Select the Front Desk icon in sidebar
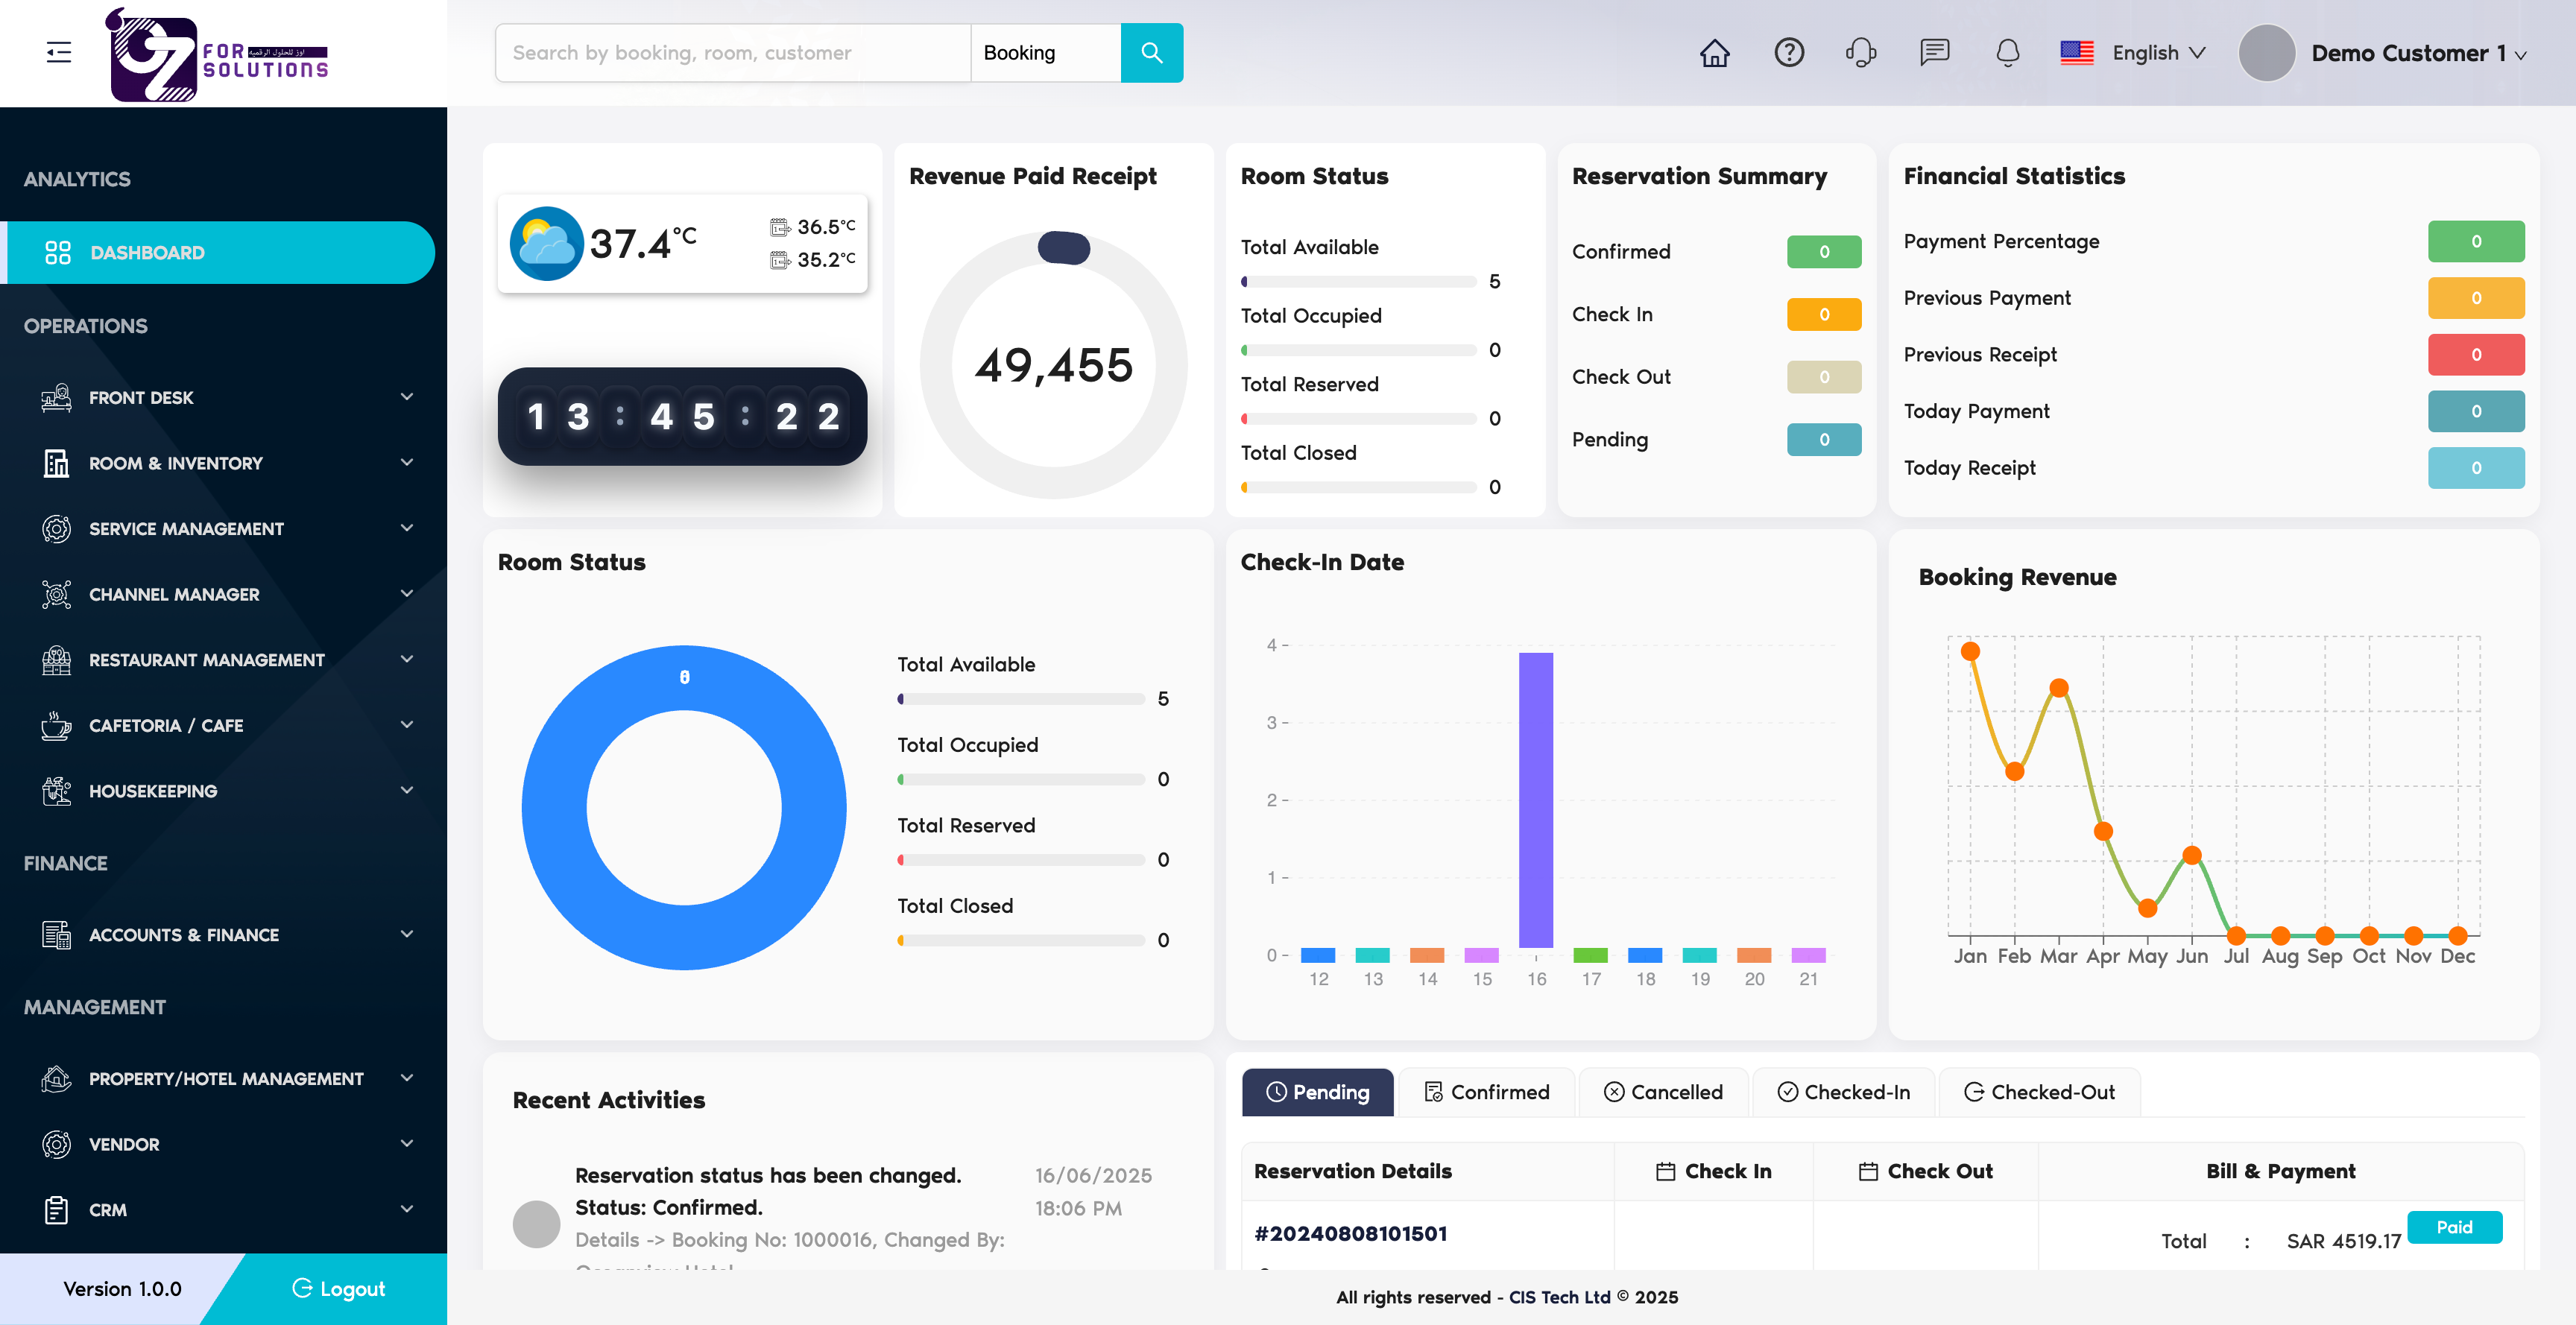2576x1325 pixels. [56, 397]
